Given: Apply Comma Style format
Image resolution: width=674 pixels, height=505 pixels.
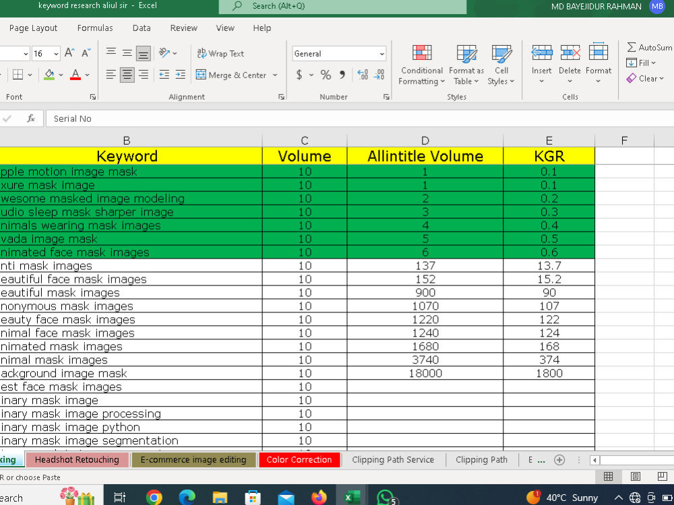Looking at the screenshot, I should click(x=342, y=75).
